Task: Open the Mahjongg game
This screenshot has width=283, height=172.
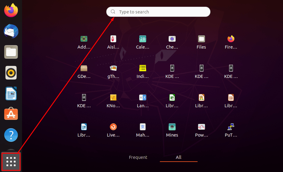Action: click(x=143, y=130)
